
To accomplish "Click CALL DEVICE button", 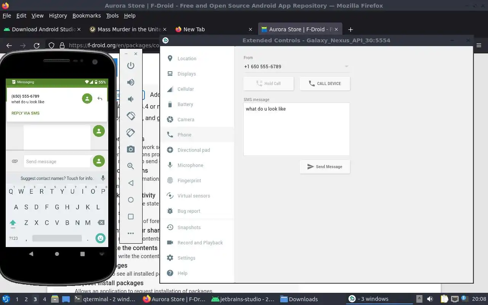I will (325, 83).
